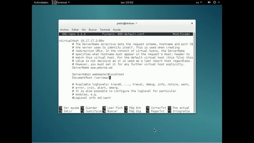
Task: Click the VirtualHost 10.17.17.2:80 line
Action: point(81,41)
